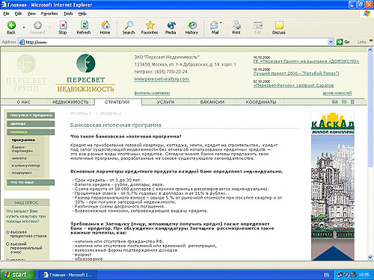
Task: Open the File menu
Action: pyautogui.click(x=6, y=13)
